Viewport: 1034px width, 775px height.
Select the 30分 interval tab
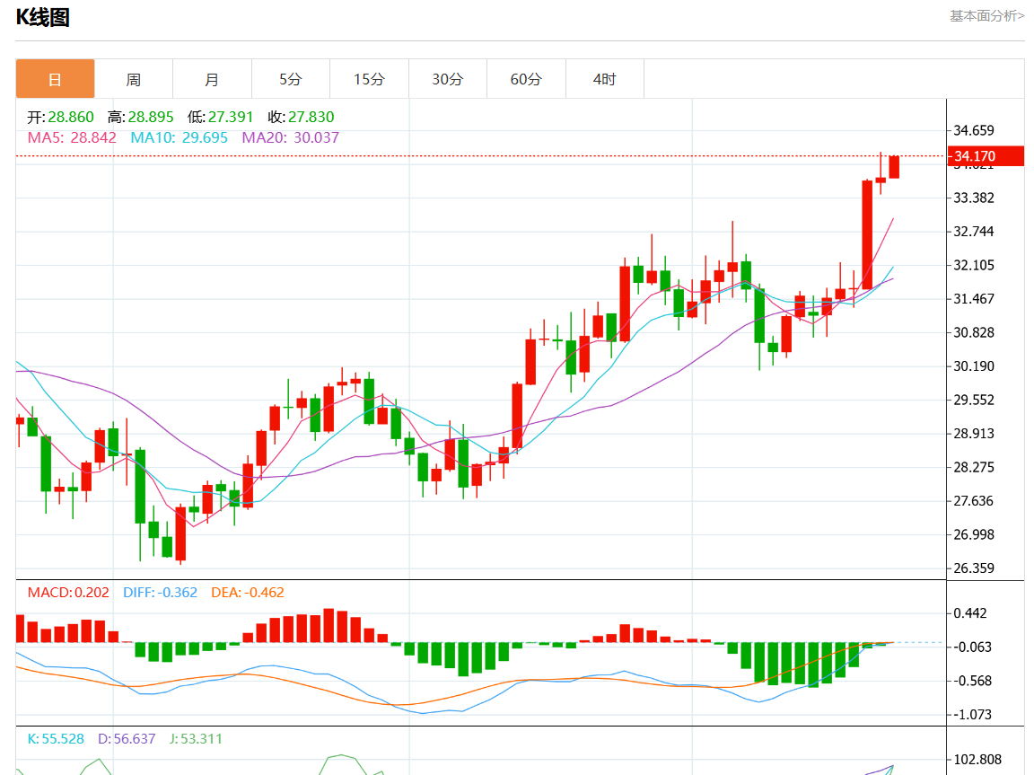pos(447,79)
